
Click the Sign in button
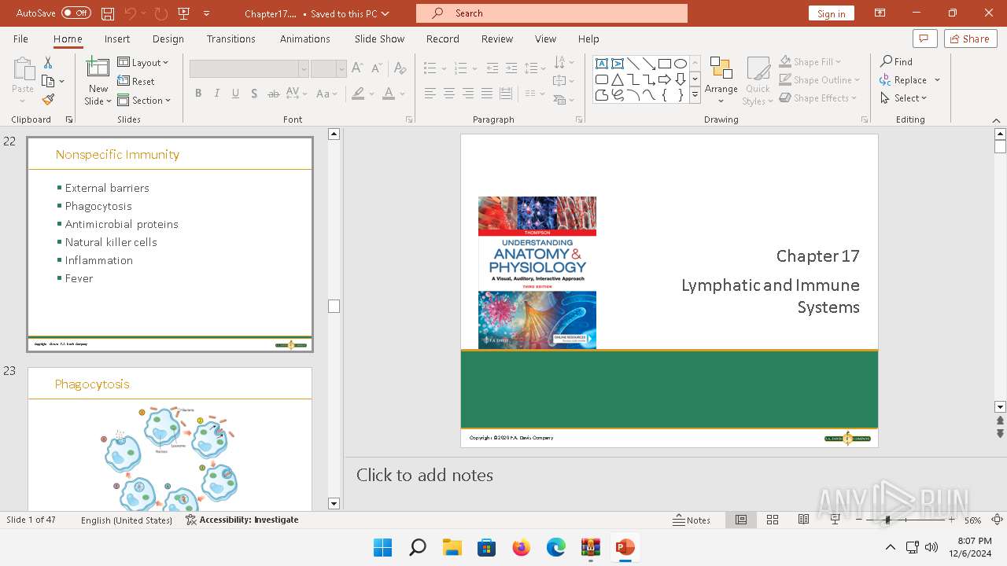pos(832,13)
